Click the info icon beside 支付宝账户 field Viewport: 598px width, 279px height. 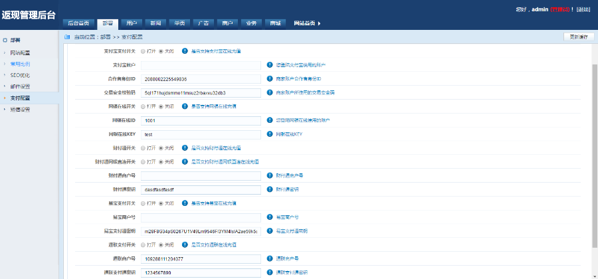tap(270, 65)
